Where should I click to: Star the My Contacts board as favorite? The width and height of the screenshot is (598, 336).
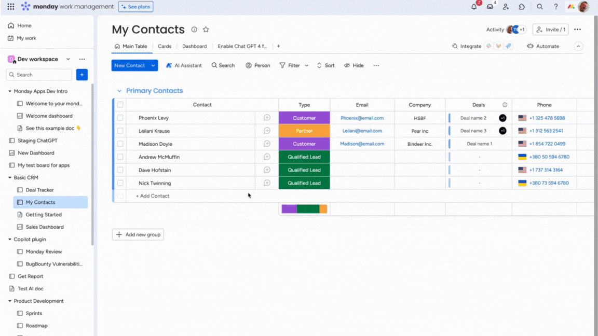pos(206,30)
